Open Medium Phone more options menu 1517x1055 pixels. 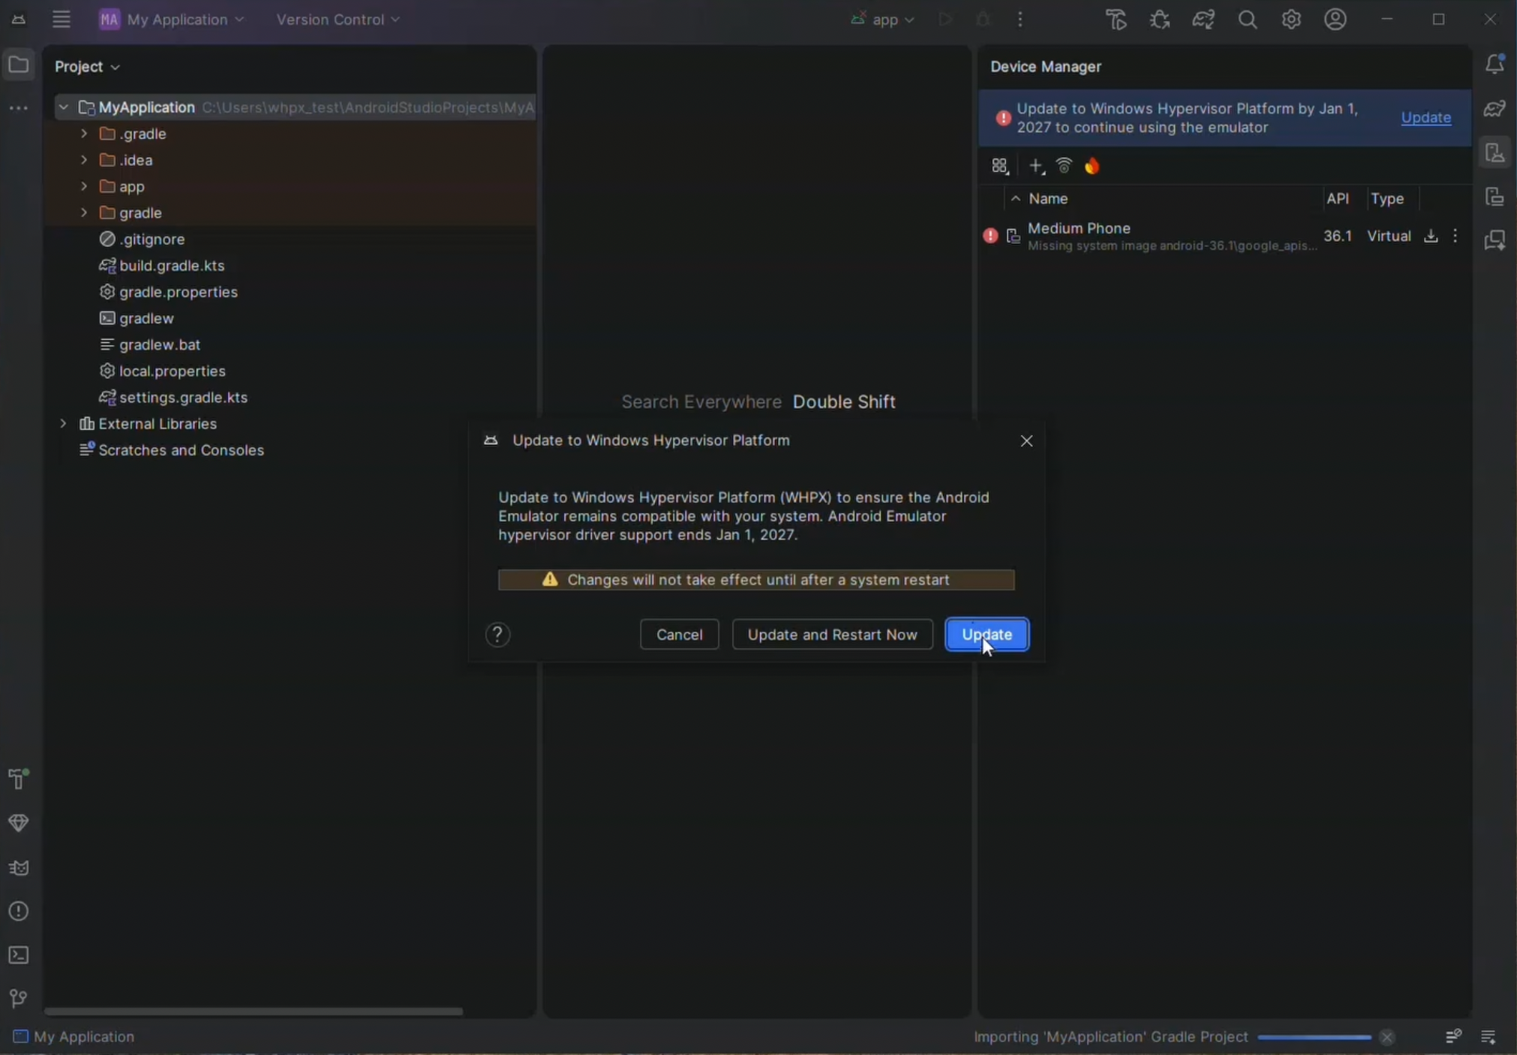[x=1455, y=236]
